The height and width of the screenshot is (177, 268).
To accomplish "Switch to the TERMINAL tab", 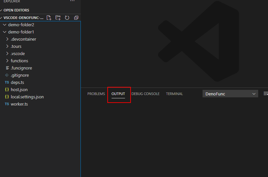I will (x=174, y=94).
